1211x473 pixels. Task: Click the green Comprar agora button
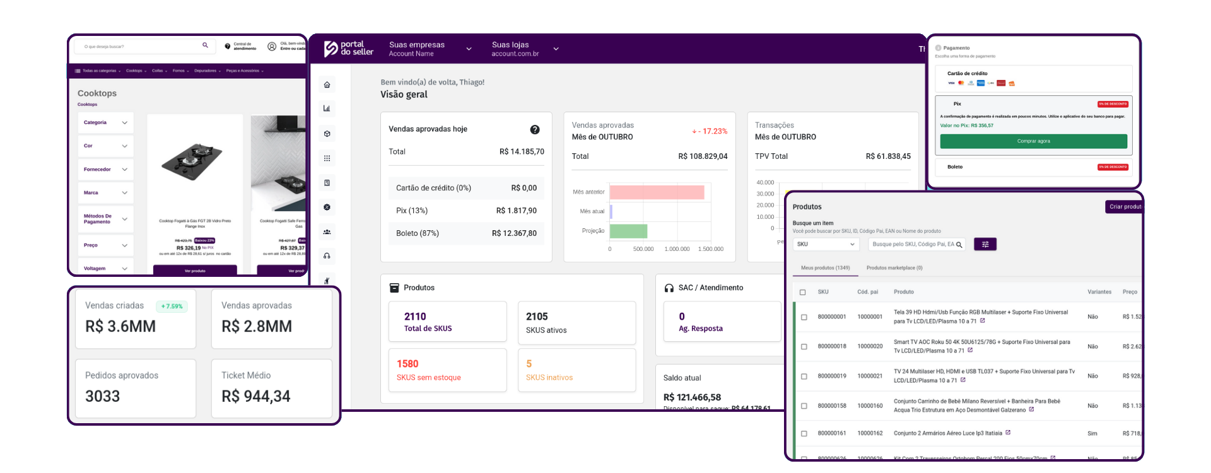1033,141
